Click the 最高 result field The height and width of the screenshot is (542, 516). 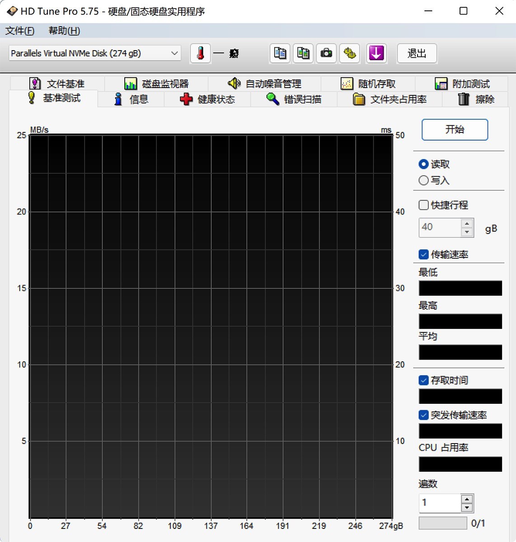[460, 322]
